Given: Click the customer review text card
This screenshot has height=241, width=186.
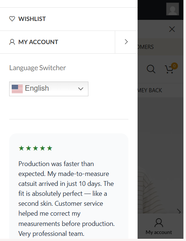Looking at the screenshot, I should pyautogui.click(x=69, y=186).
